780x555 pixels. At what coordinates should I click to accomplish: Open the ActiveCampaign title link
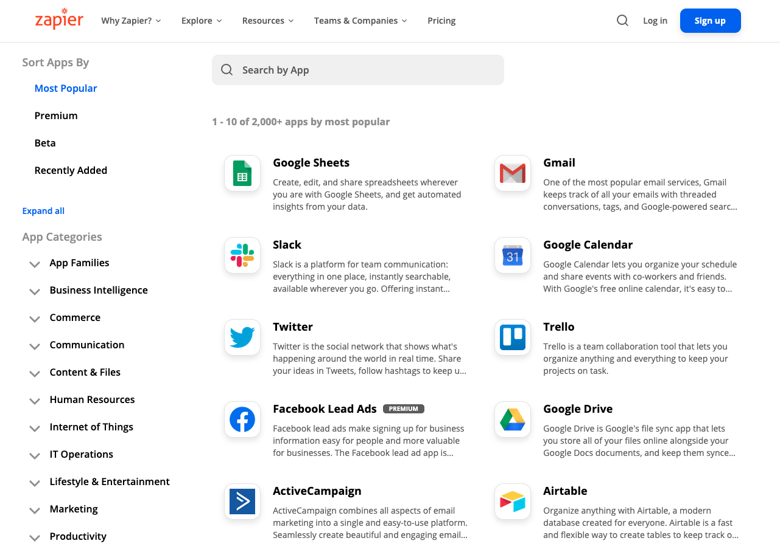[317, 491]
